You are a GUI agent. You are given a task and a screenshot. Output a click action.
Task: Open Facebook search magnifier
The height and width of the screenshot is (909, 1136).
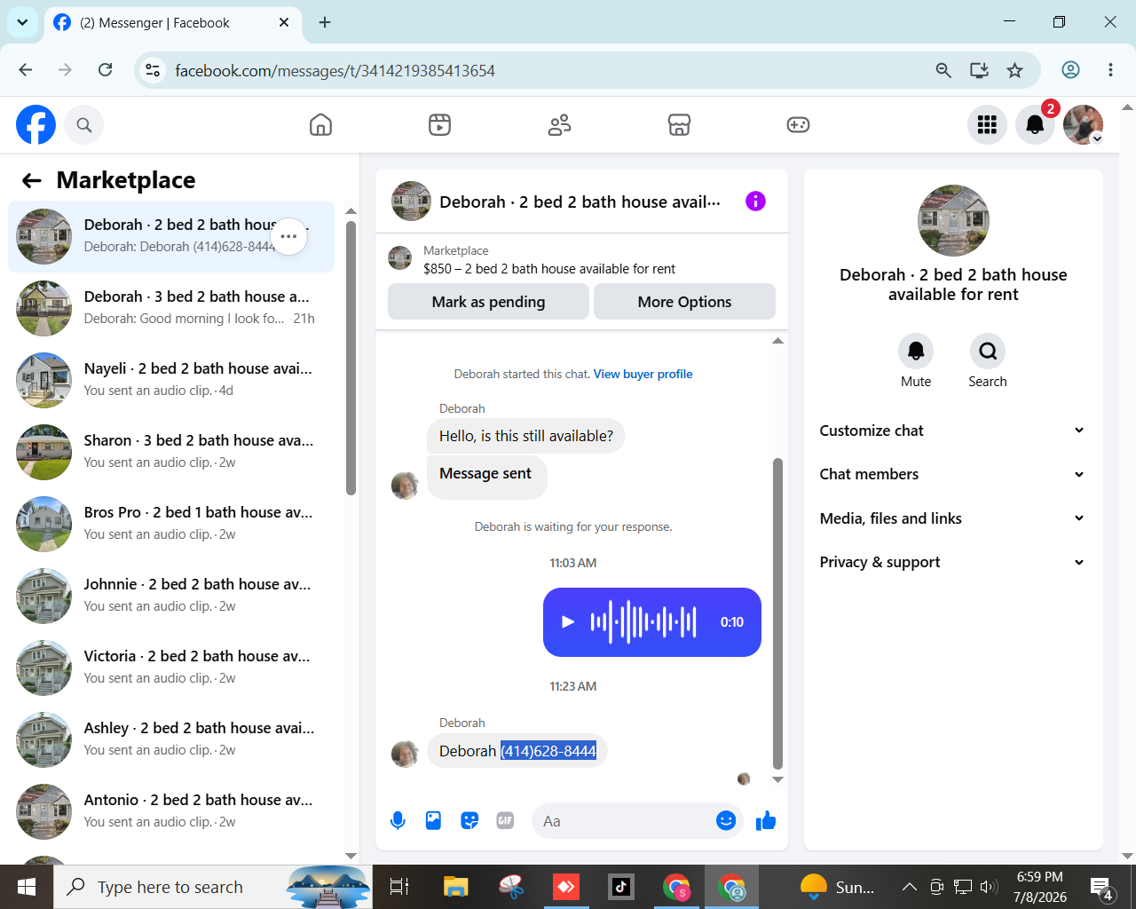point(84,125)
